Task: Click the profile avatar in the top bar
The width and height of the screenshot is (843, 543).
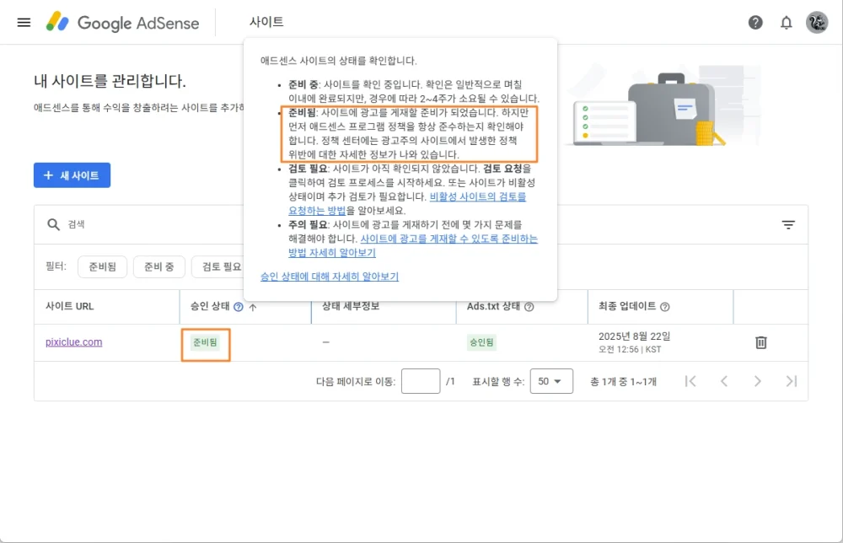Action: (816, 23)
